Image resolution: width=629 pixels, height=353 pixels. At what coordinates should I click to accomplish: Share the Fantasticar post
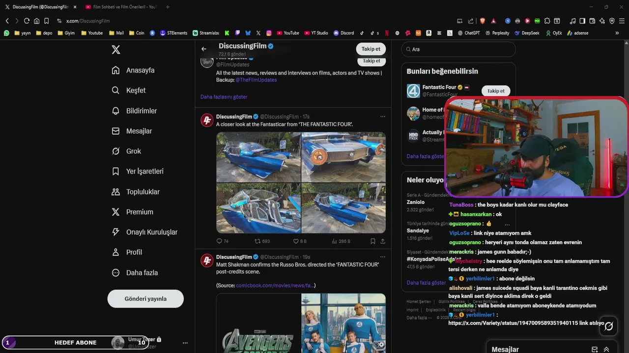coord(383,241)
